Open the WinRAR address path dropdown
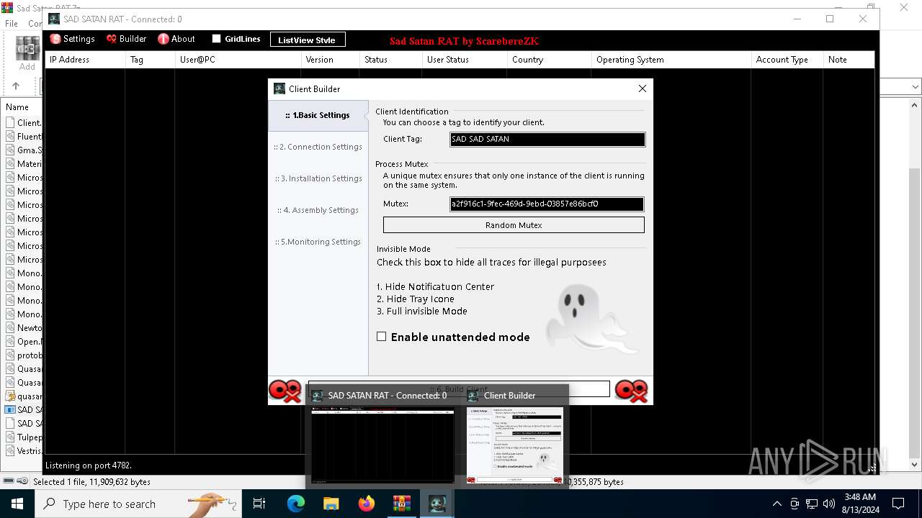 [x=916, y=87]
